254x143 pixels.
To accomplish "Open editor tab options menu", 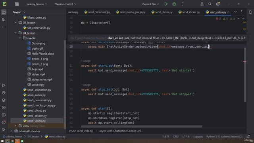I will [242, 12].
